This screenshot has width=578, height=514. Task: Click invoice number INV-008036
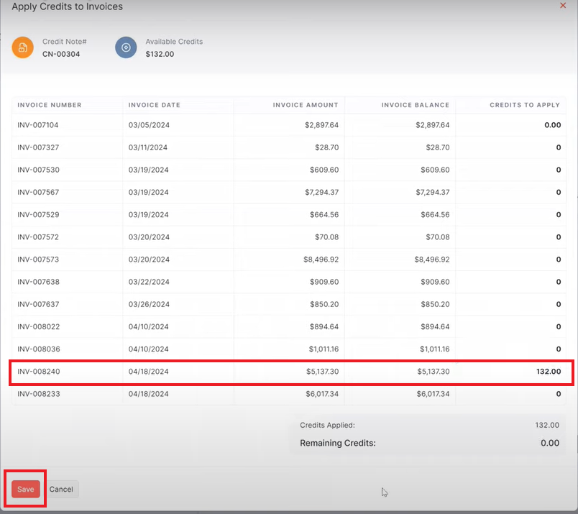coord(39,349)
